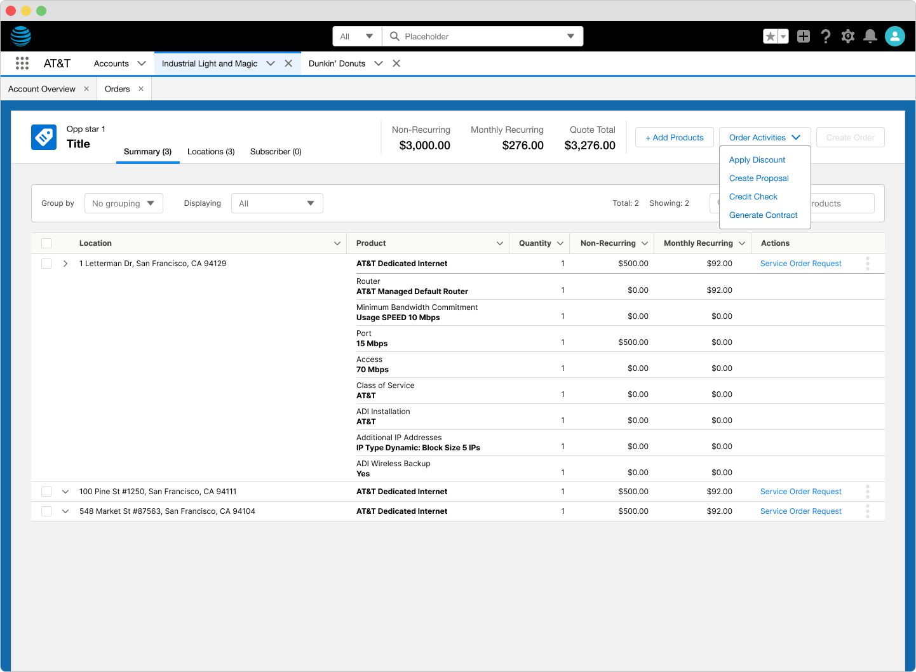Viewport: 916px width, 672px height.
Task: Click the AT&T Managed Default Router text
Action: pyautogui.click(x=412, y=292)
